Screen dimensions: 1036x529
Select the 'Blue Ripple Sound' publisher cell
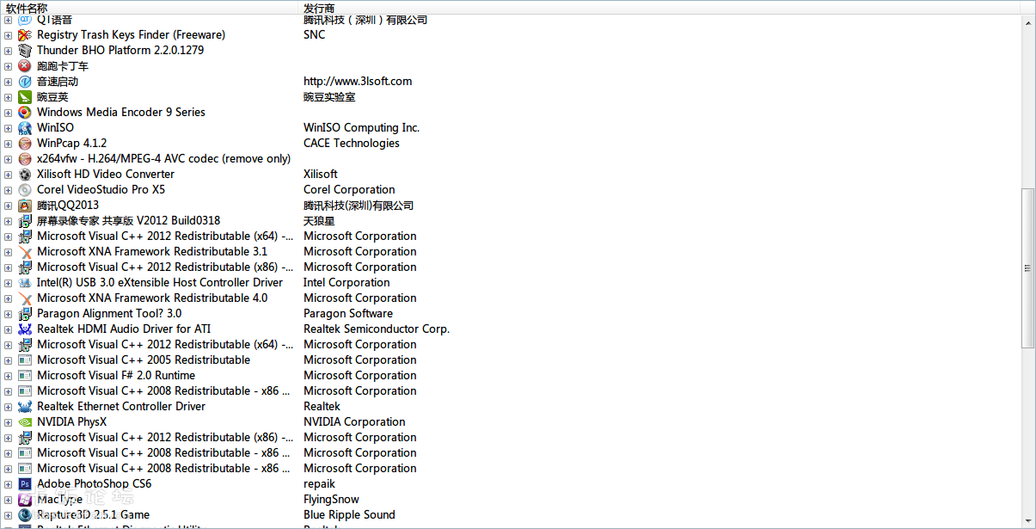click(x=349, y=515)
